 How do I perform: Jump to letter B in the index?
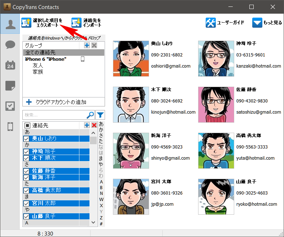pos(101,187)
